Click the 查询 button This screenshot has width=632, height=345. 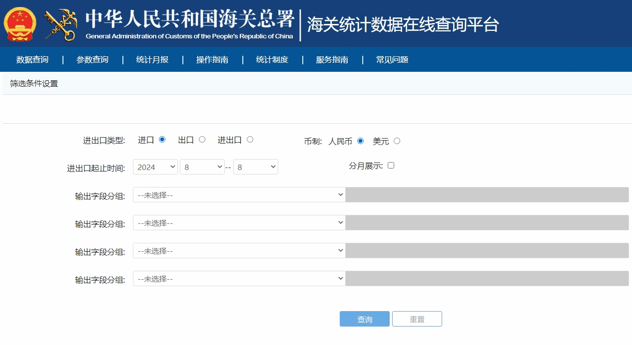pos(364,319)
